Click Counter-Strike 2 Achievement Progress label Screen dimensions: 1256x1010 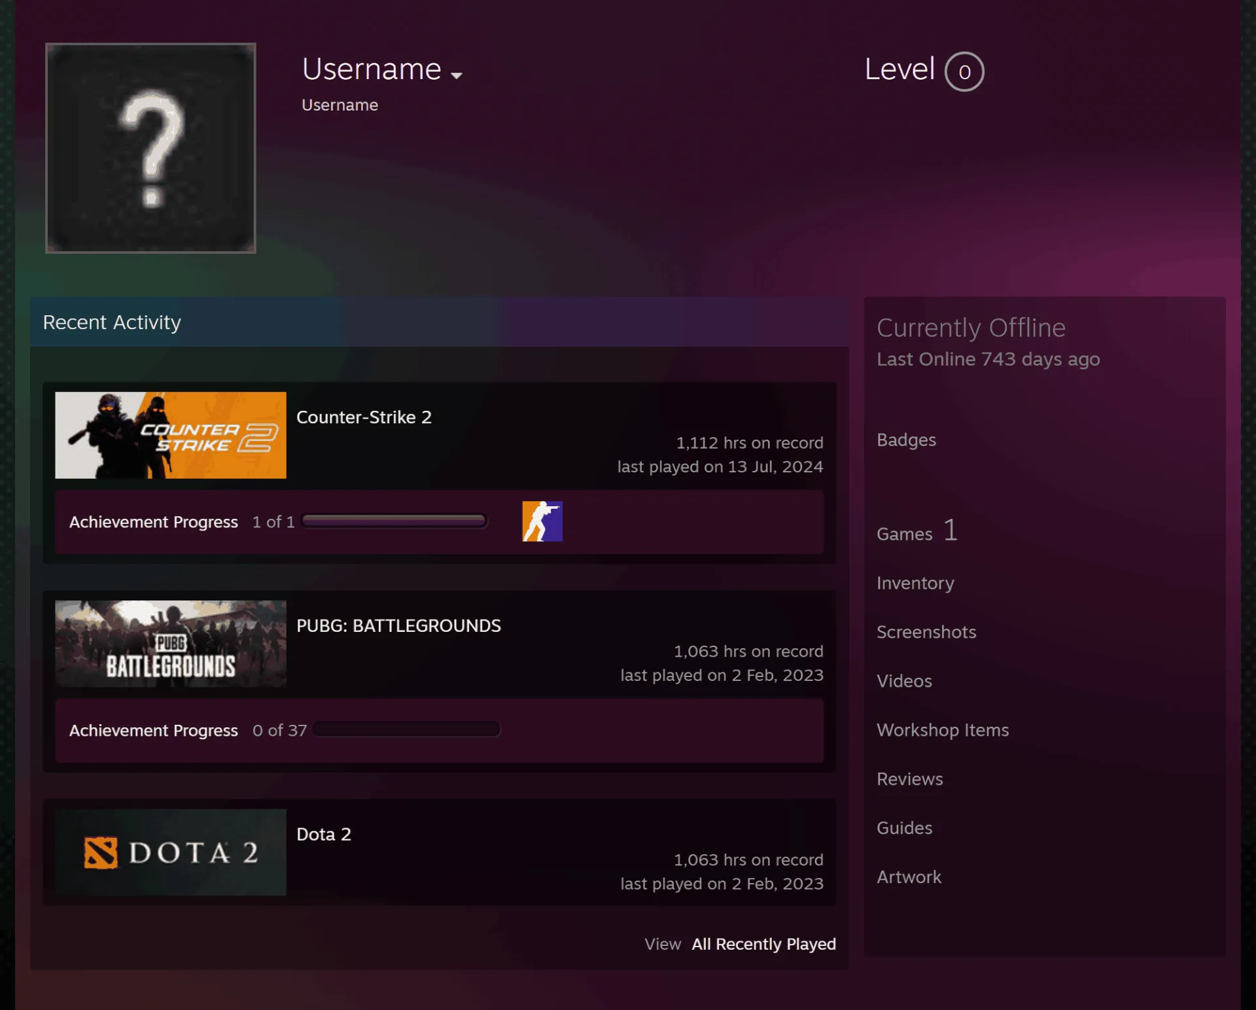click(x=154, y=522)
